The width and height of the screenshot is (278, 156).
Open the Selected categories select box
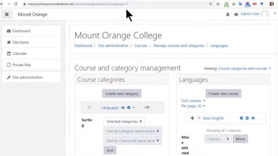click(x=124, y=121)
